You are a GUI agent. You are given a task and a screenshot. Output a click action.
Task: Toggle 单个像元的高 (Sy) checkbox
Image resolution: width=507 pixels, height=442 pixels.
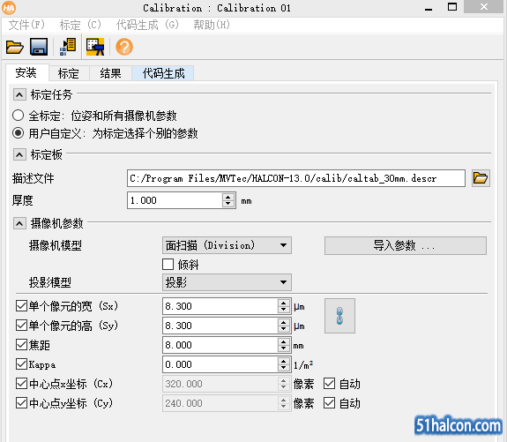pyautogui.click(x=21, y=326)
